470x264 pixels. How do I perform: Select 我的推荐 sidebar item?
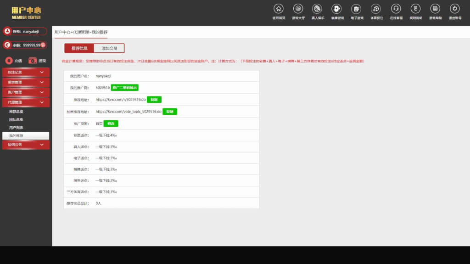(x=26, y=136)
